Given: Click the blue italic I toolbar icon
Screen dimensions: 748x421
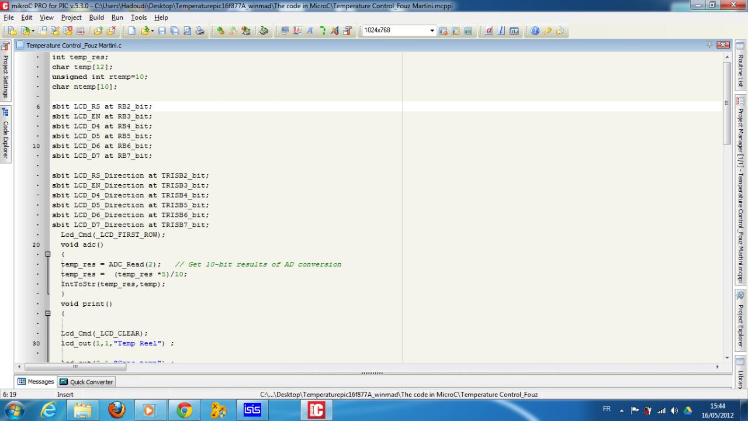Looking at the screenshot, I should click(x=501, y=30).
